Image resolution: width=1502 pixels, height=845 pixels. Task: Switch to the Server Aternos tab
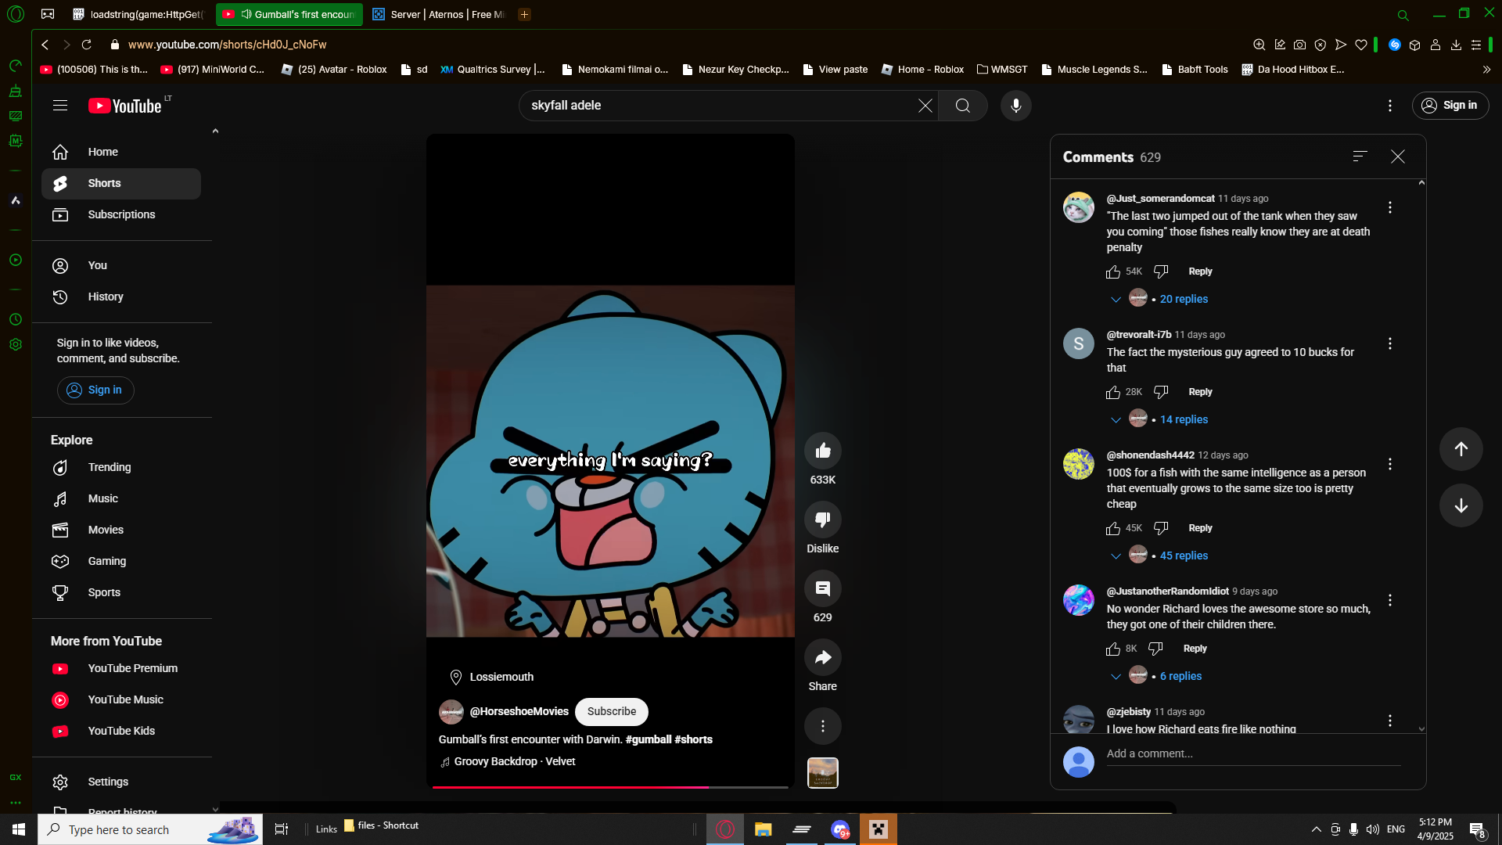tap(439, 14)
